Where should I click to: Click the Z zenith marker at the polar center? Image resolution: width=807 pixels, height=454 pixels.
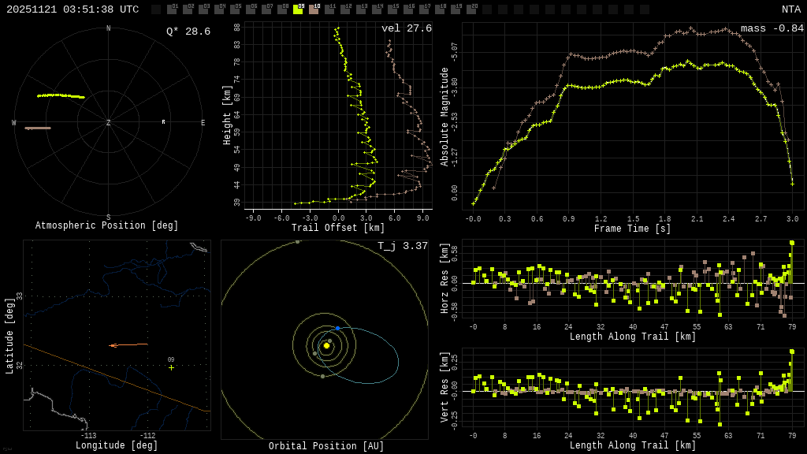point(109,123)
